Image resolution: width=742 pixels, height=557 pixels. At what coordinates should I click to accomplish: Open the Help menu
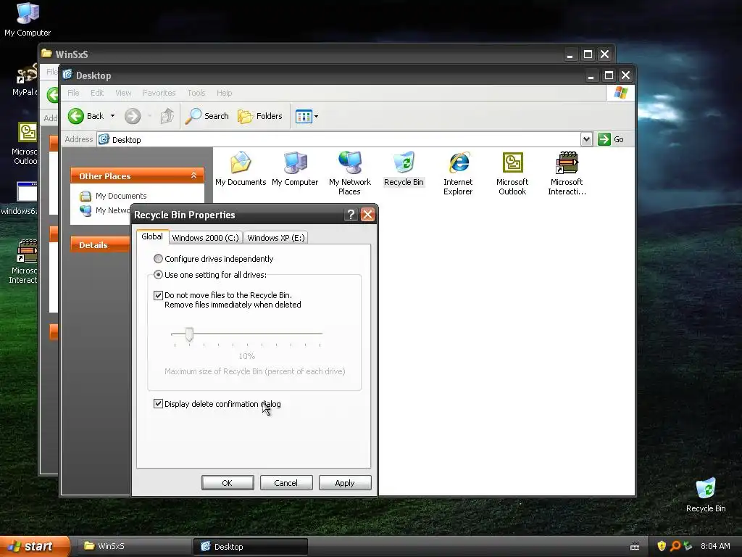point(225,93)
